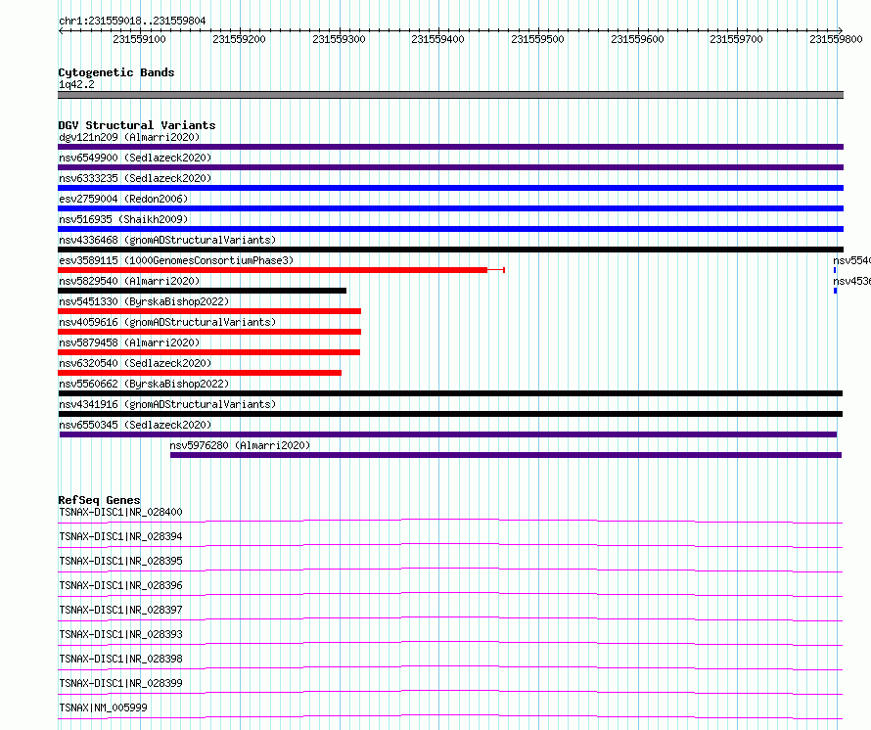Open TSNAX-DISC1|NR_028399 transcript label
Screen dimensions: 871x730
pos(120,683)
